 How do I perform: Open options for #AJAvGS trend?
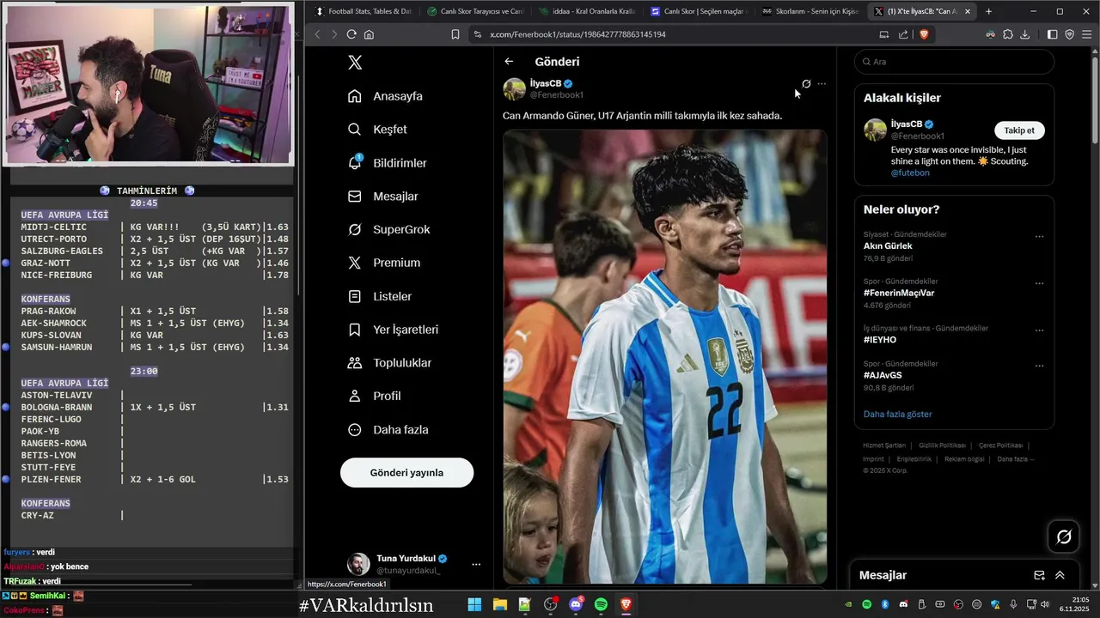point(1039,366)
